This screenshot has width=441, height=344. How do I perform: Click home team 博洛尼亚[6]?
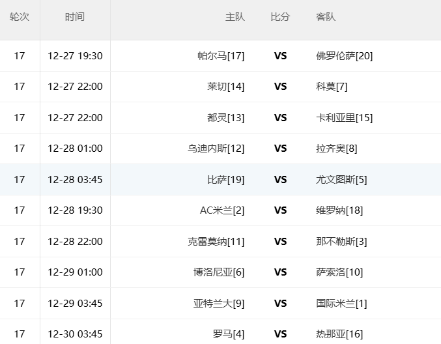click(x=219, y=272)
